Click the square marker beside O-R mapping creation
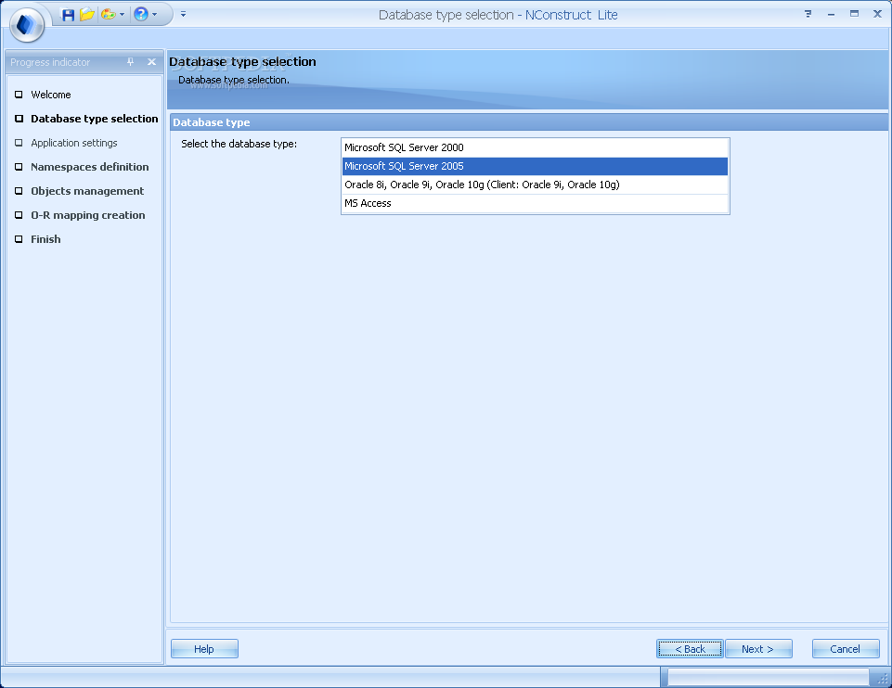 coord(19,215)
